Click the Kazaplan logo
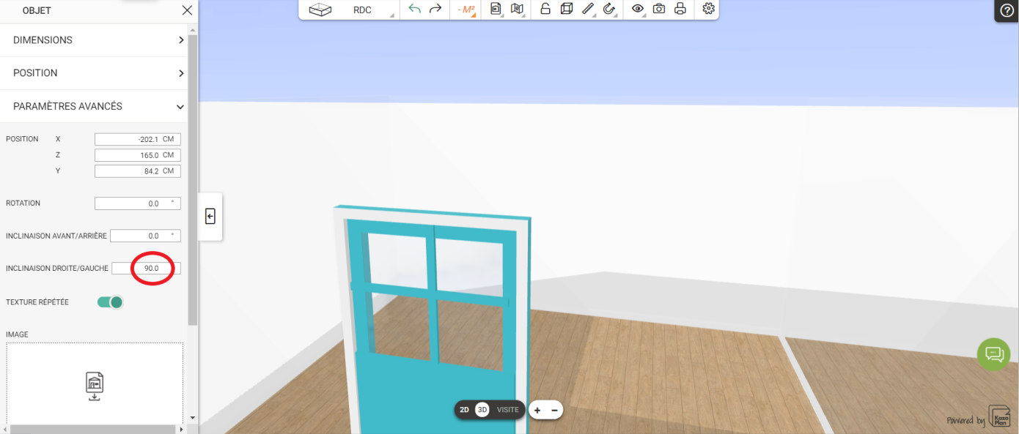The width and height of the screenshot is (1019, 434). (999, 416)
